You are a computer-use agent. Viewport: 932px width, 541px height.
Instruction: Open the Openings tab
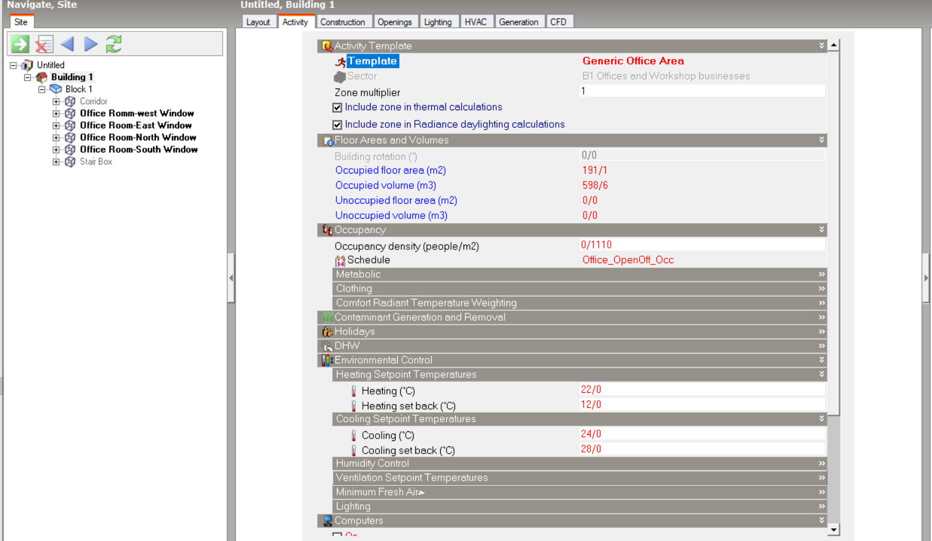pyautogui.click(x=395, y=22)
